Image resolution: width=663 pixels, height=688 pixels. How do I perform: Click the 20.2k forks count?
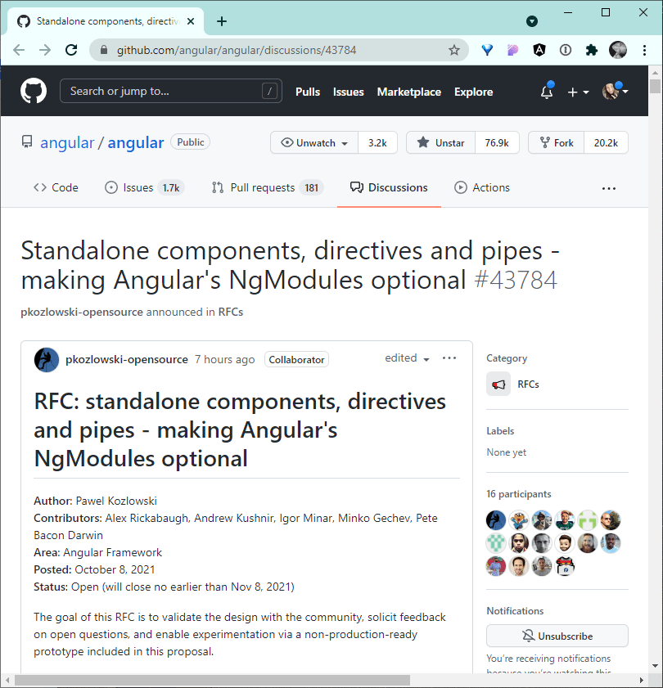606,142
